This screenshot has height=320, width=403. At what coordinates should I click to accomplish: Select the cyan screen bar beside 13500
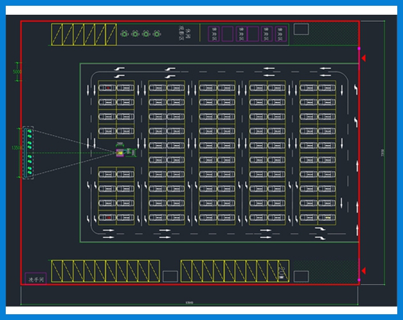pyautogui.click(x=26, y=153)
